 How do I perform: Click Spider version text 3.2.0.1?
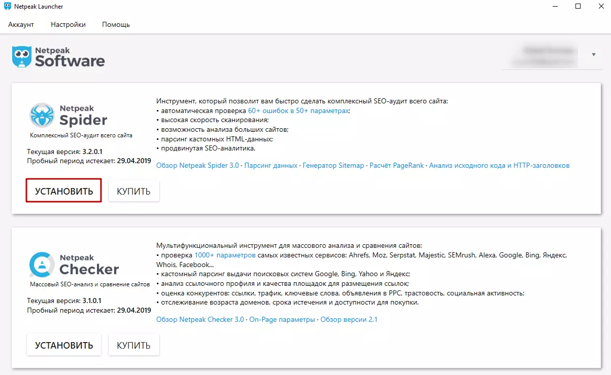tap(92, 151)
